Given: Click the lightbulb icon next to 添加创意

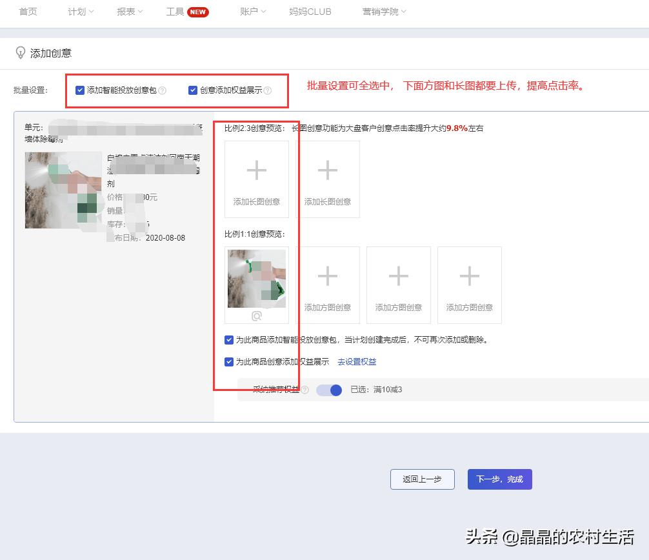Looking at the screenshot, I should coord(19,53).
